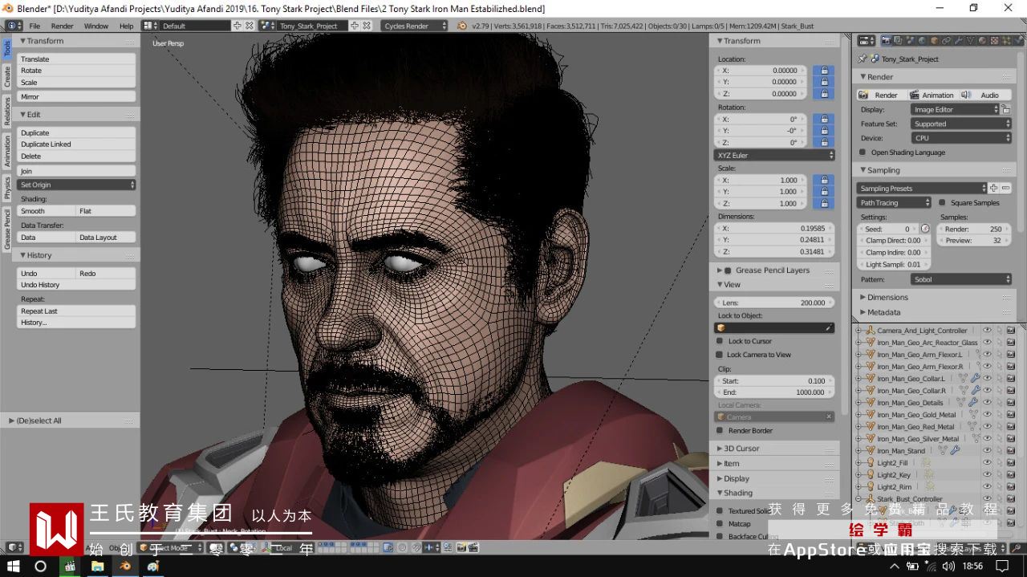Open the World properties tab icon
Viewport: 1027px width, 577px height.
pos(921,40)
